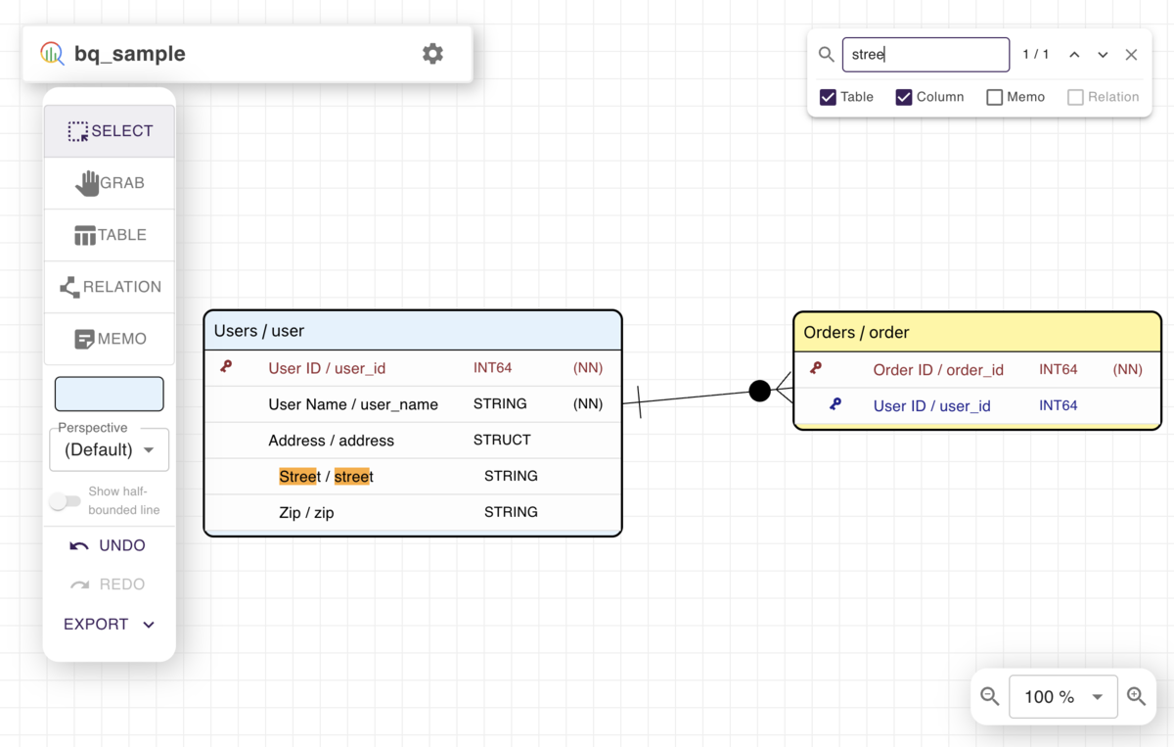Click the UNDO button

pos(110,545)
